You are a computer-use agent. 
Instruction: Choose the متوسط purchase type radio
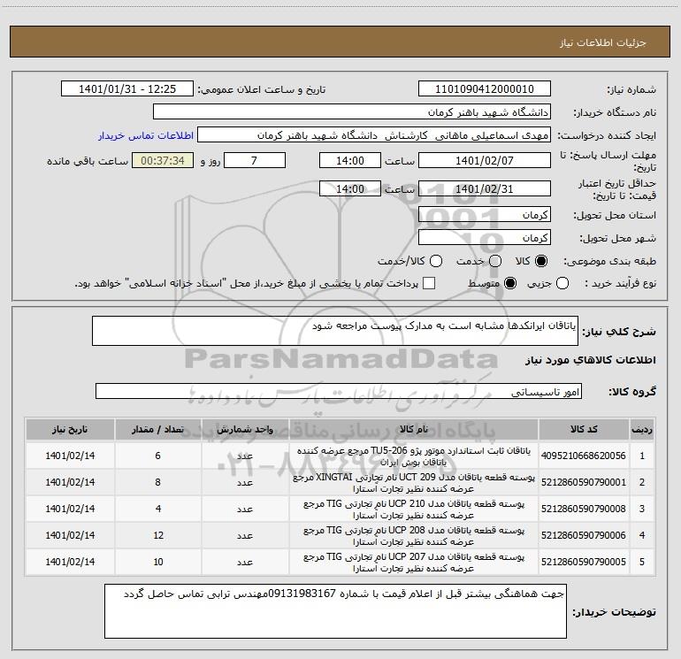click(x=510, y=284)
